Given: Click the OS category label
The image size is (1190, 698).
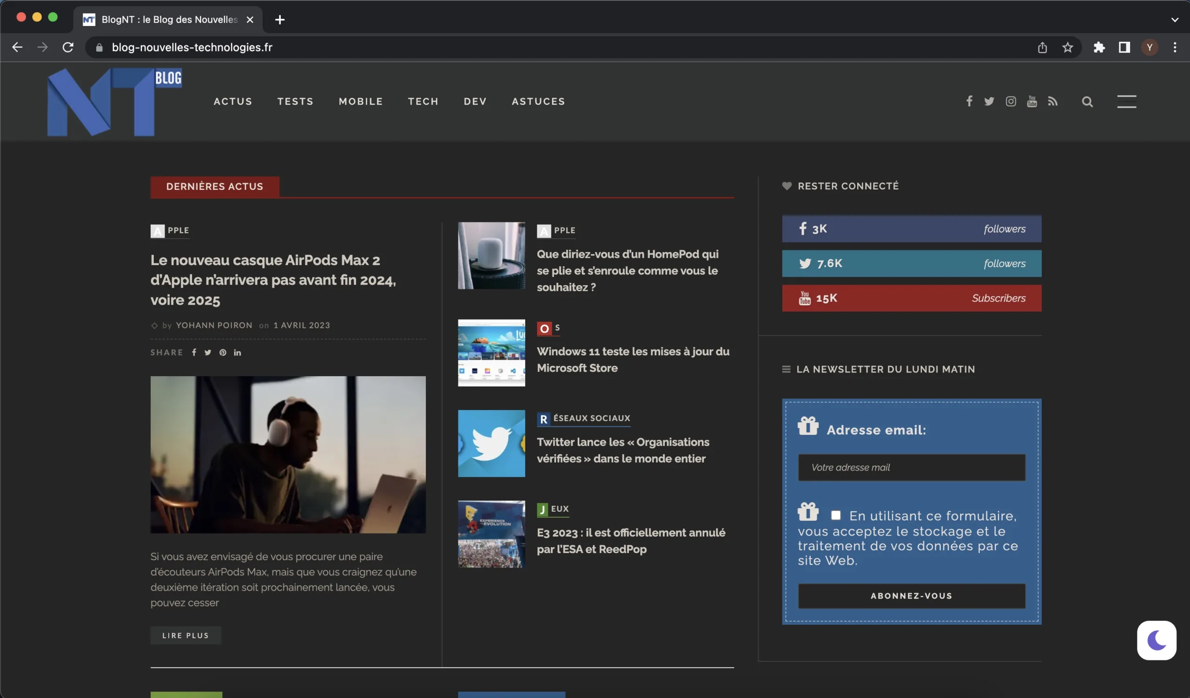Looking at the screenshot, I should tap(549, 328).
